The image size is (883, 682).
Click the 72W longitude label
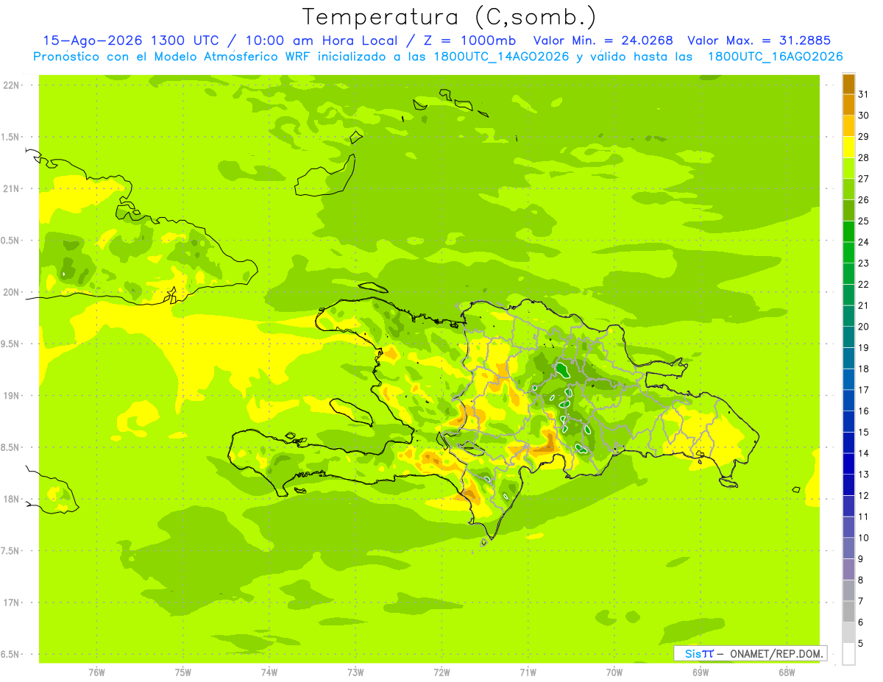point(442,672)
